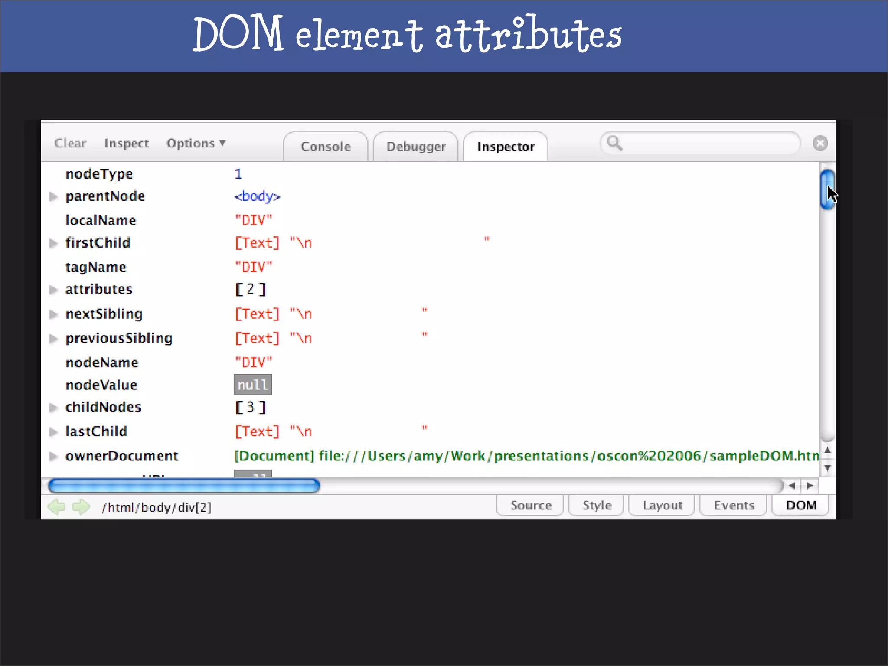Click horizontal scrollbar right arrow
The width and height of the screenshot is (888, 666).
coord(810,486)
